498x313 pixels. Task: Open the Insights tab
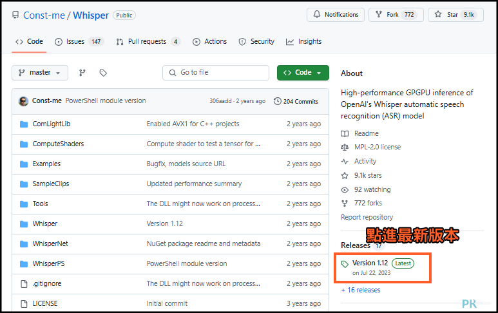303,42
